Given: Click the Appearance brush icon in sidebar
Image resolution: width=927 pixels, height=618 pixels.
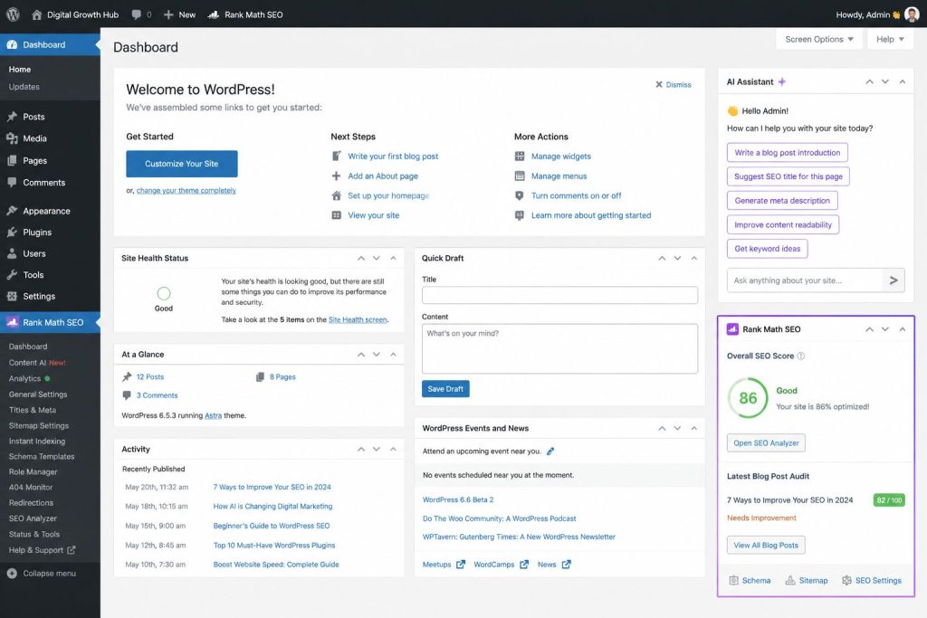Looking at the screenshot, I should click(12, 211).
